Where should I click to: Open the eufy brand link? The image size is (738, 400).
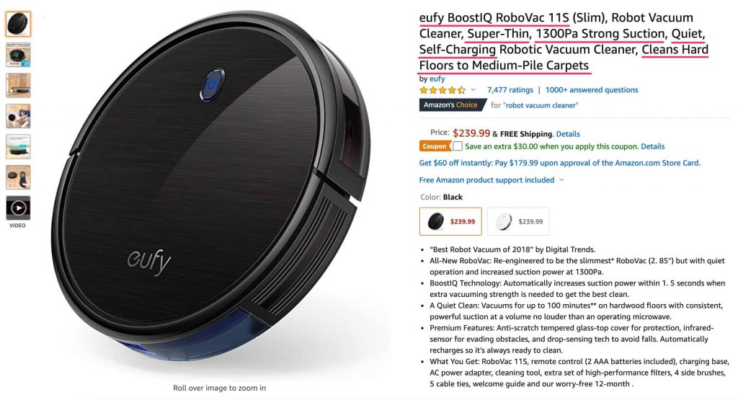coord(437,79)
